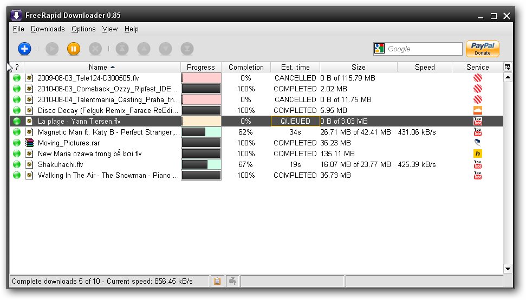Select the 2010-08-03_Comeback_Ozzy_Ripfest row
Image resolution: width=526 pixels, height=300 pixels.
coord(256,89)
